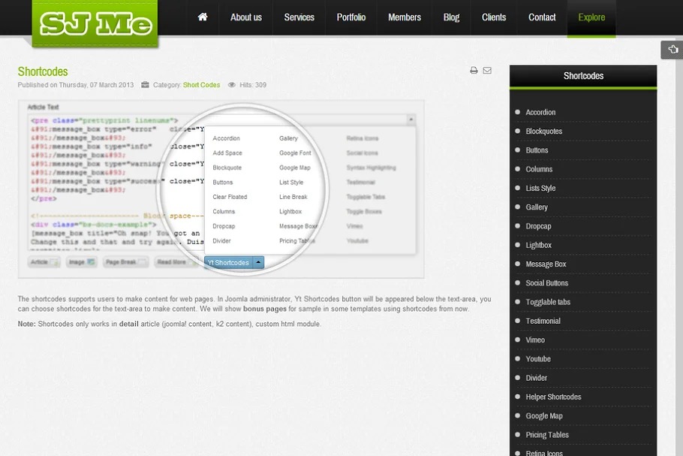Expand the Yt Shortcodes dropdown arrow
683x456 pixels.
point(257,263)
